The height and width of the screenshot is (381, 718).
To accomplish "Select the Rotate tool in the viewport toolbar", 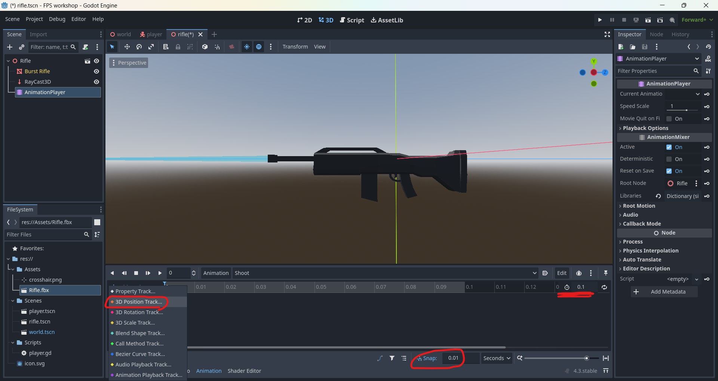I will tap(139, 47).
